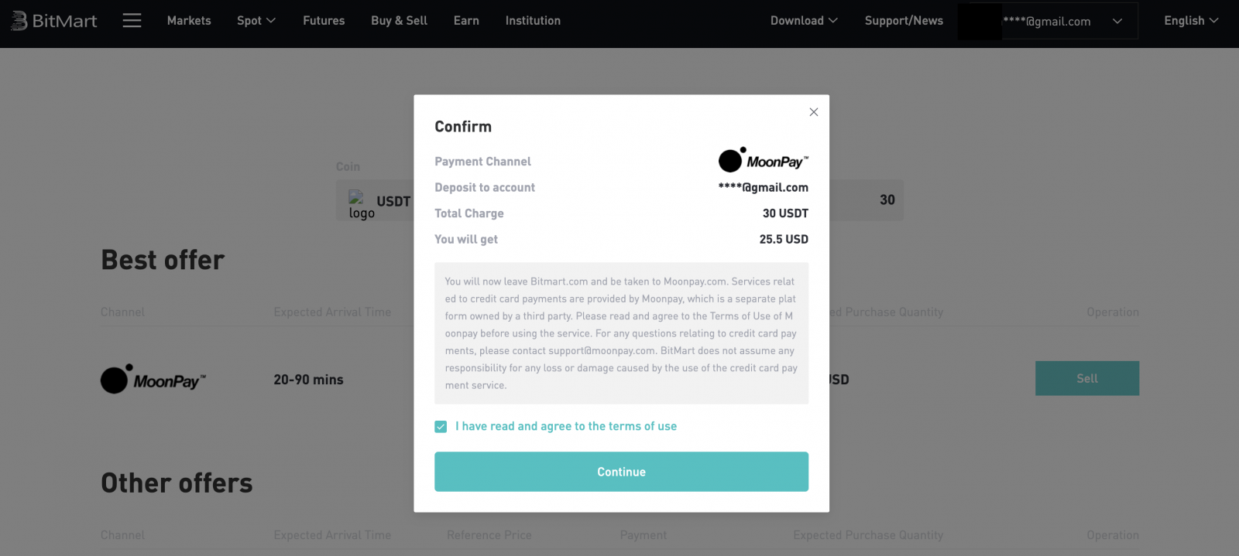Image resolution: width=1239 pixels, height=556 pixels.
Task: Navigate to the Institution page
Action: [x=533, y=21]
